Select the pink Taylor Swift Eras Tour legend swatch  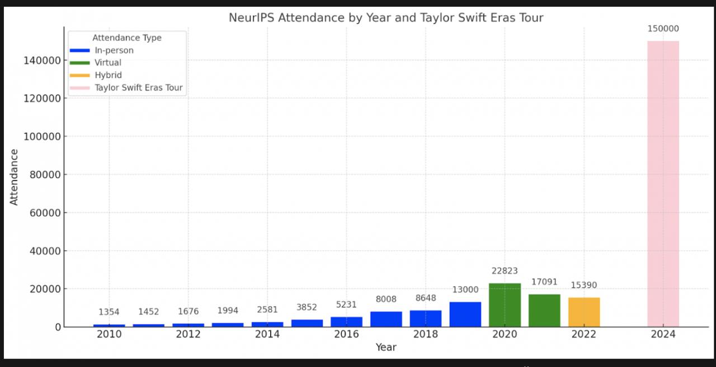pos(79,88)
